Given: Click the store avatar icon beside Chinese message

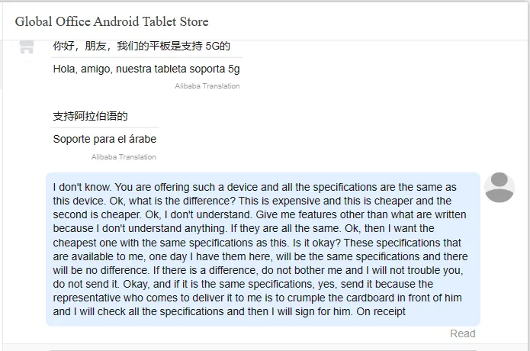Looking at the screenshot, I should pyautogui.click(x=27, y=47).
